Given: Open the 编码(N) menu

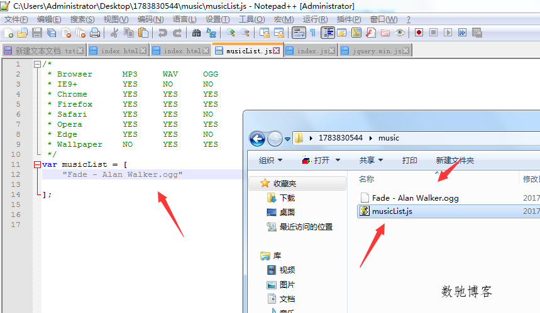Looking at the screenshot, I should click(150, 19).
